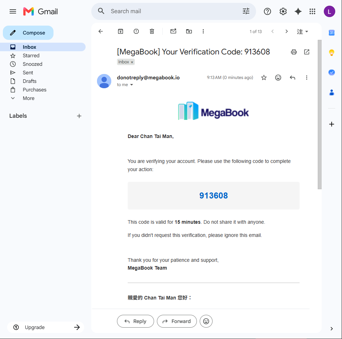Open Contacts side panel
Screen dimensions: 342x339
pyautogui.click(x=332, y=92)
